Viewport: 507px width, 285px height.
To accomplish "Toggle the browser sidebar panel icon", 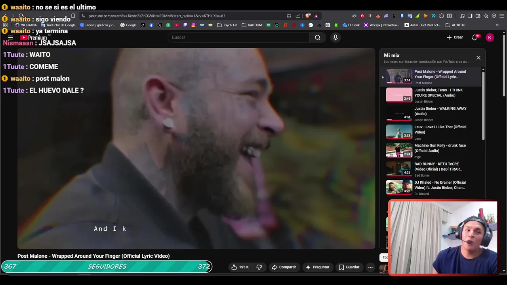I will (470, 16).
